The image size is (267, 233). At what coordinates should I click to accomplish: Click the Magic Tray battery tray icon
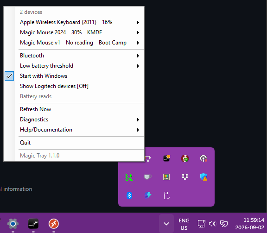[147, 158]
